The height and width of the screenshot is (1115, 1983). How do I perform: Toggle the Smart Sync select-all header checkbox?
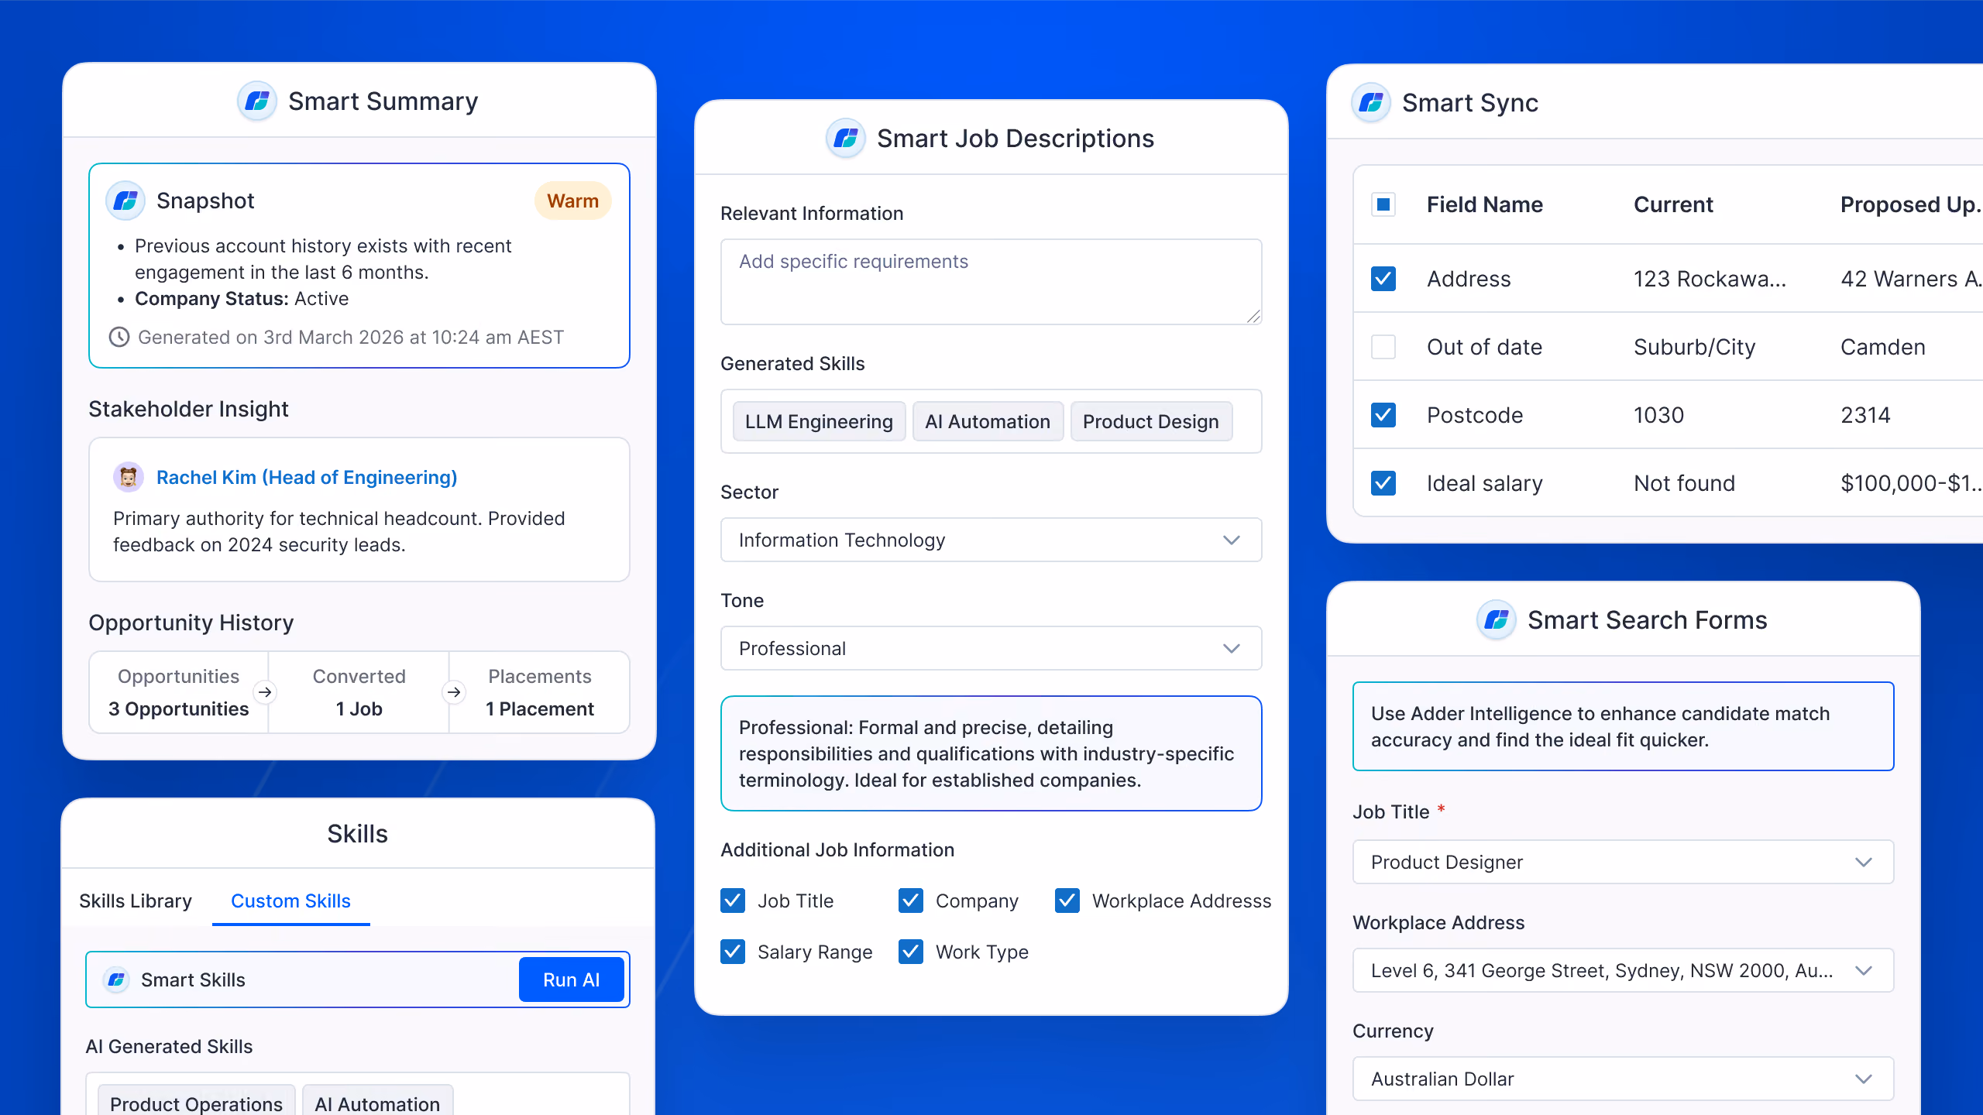click(x=1383, y=205)
